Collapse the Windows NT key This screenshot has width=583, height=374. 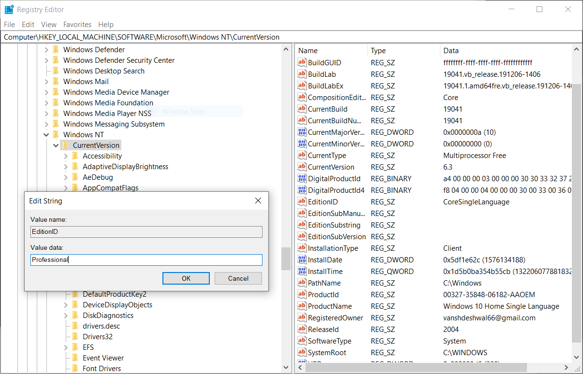coord(46,135)
